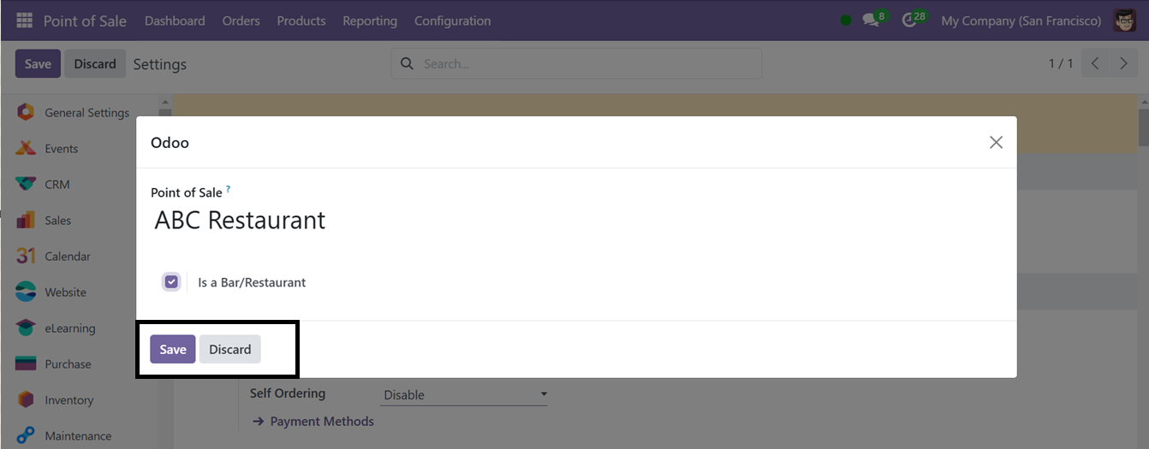The width and height of the screenshot is (1149, 449).
Task: Click Save in the Odoo dialog
Action: tap(173, 349)
